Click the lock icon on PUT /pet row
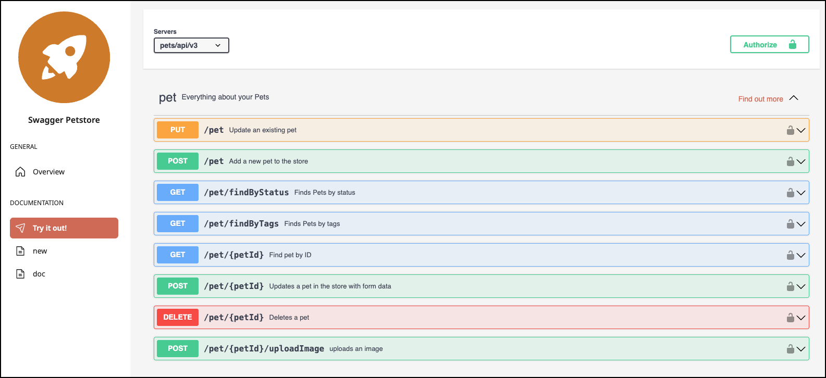826x378 pixels. [790, 130]
